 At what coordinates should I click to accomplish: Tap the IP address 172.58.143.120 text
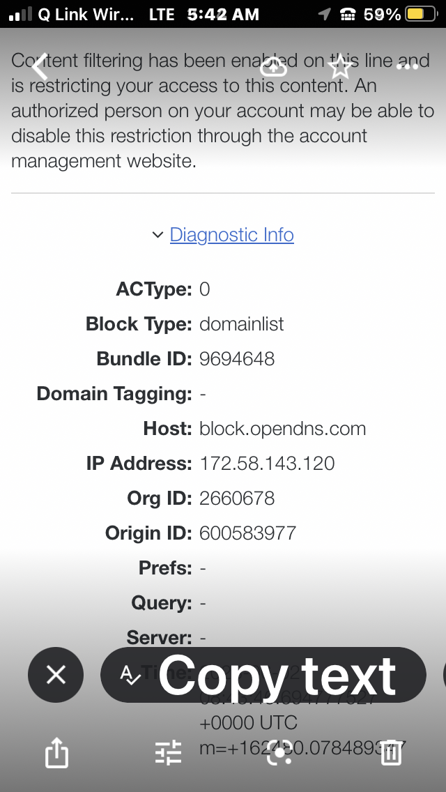coord(267,463)
